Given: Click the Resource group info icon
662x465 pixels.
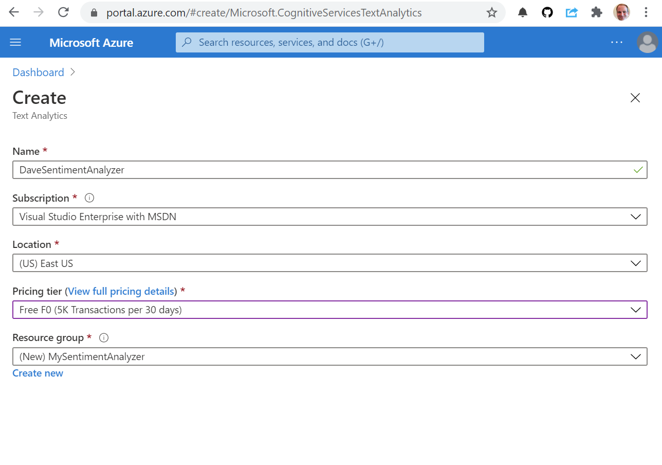Looking at the screenshot, I should pos(103,337).
